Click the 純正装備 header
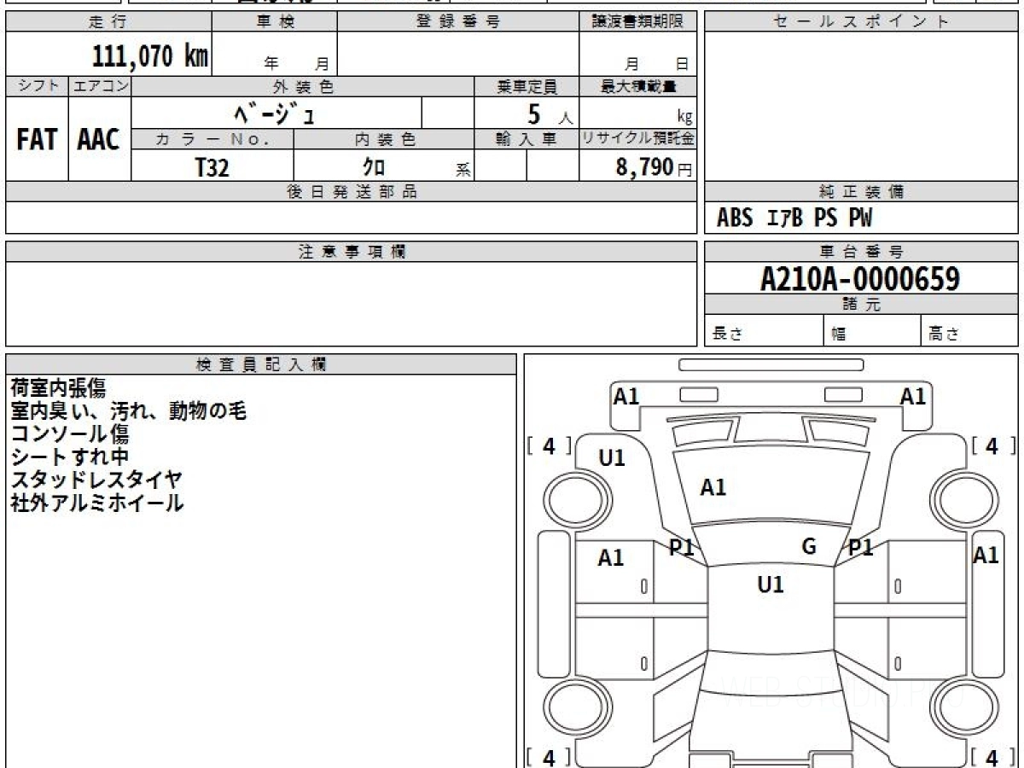 pos(862,193)
